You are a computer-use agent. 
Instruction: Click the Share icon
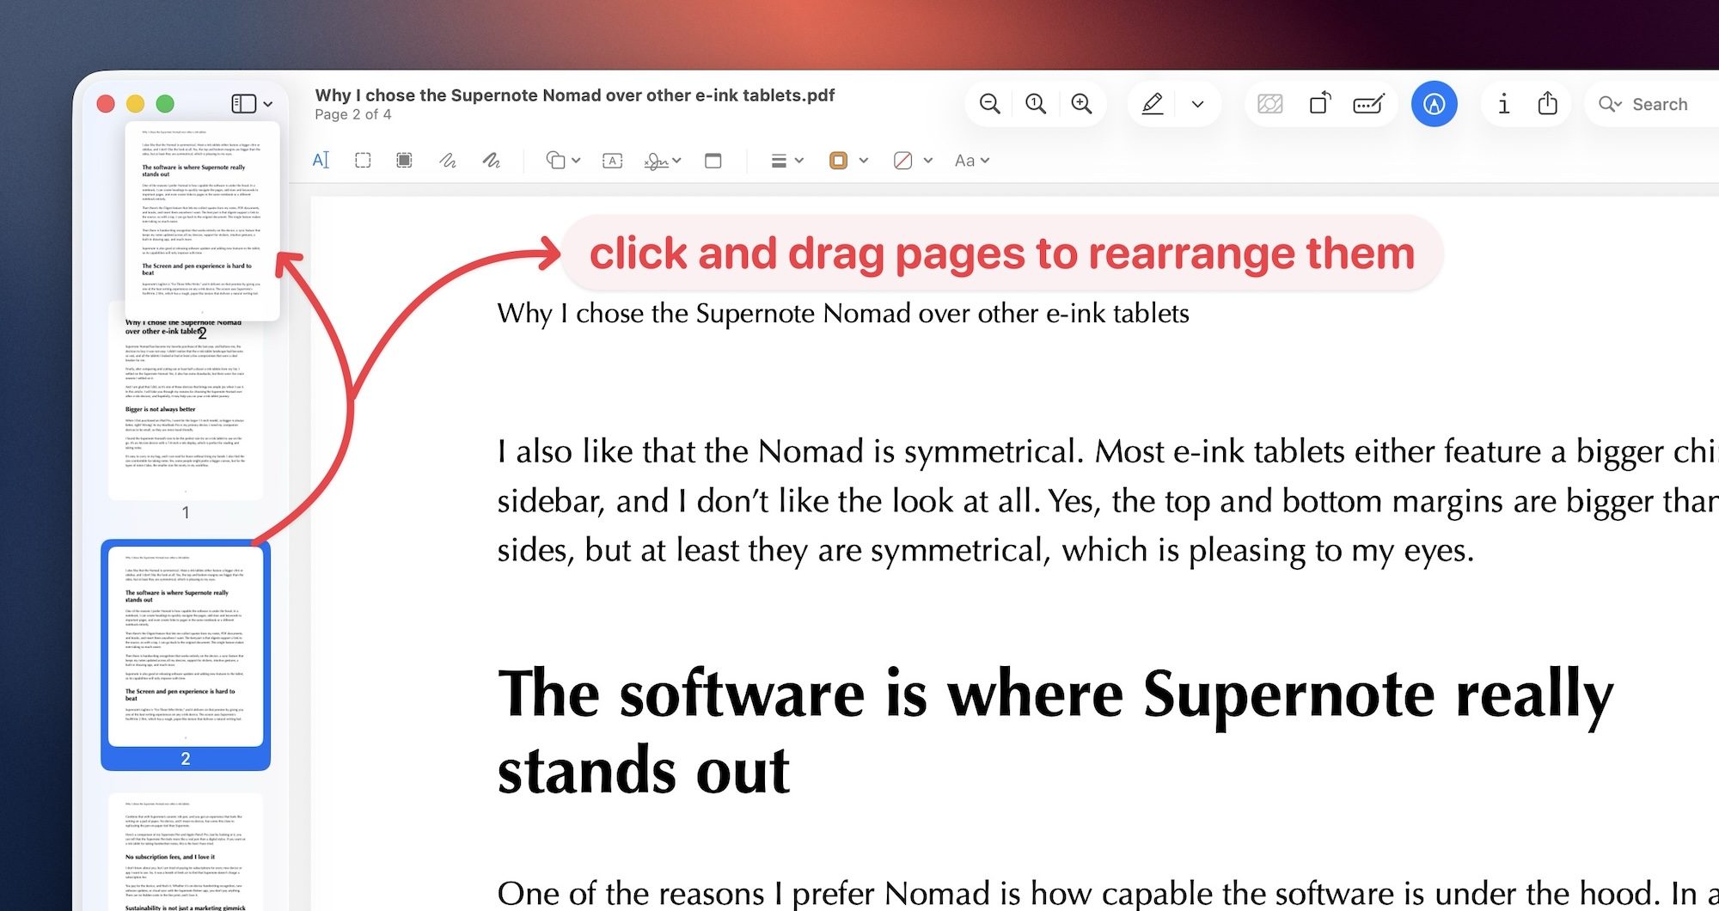coord(1547,103)
